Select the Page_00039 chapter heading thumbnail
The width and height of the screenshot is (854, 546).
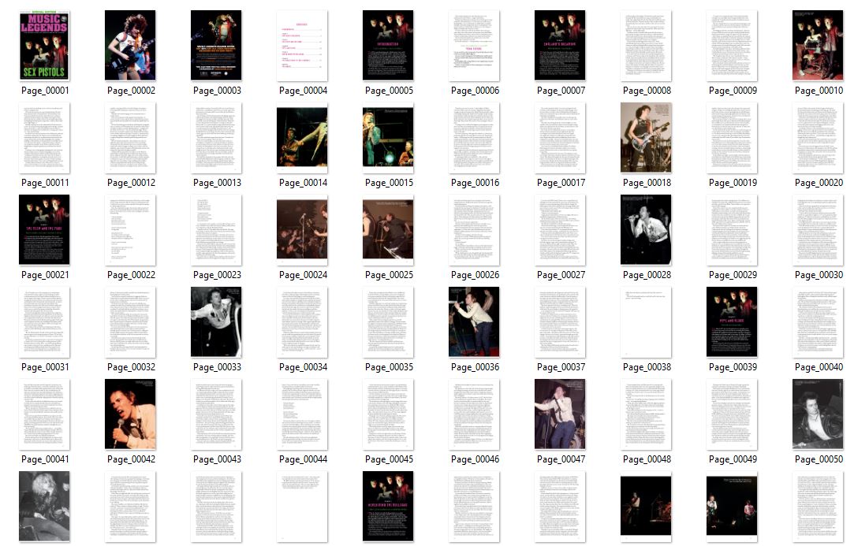pyautogui.click(x=732, y=322)
